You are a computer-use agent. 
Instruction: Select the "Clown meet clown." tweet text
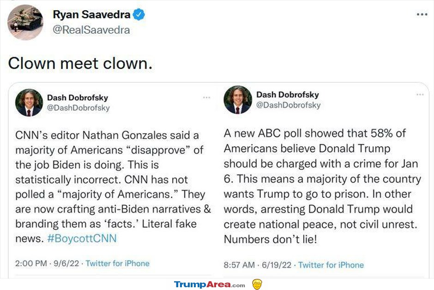[80, 63]
